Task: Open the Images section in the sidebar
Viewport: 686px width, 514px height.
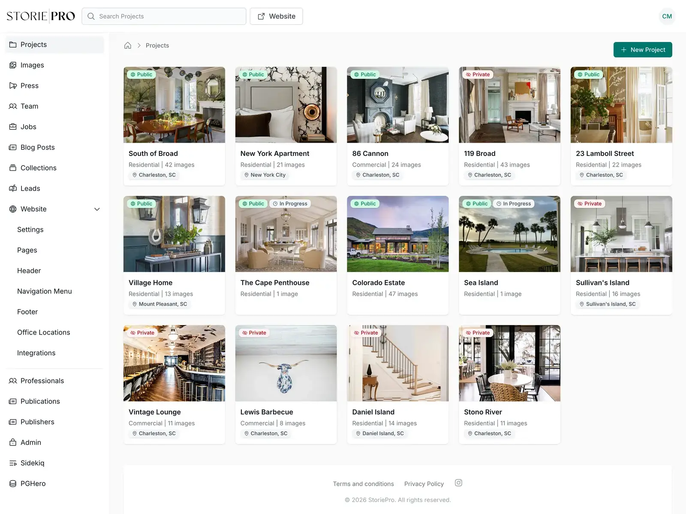Action: pos(32,65)
